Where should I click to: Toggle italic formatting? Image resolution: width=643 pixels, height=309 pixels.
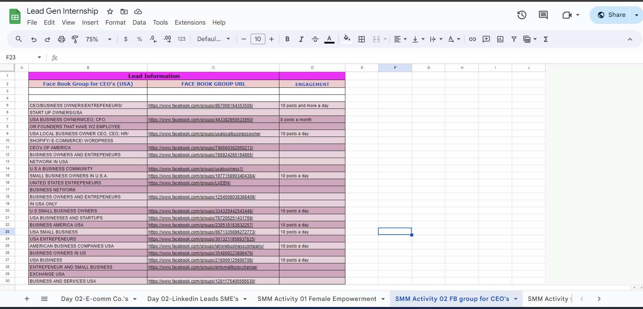pyautogui.click(x=301, y=39)
